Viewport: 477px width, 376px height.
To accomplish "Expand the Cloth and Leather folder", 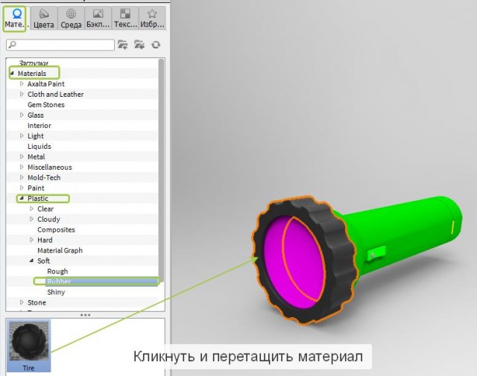I will 22,94.
